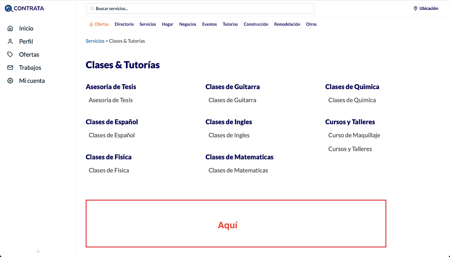Open Mi cuenta gear icon

10,81
